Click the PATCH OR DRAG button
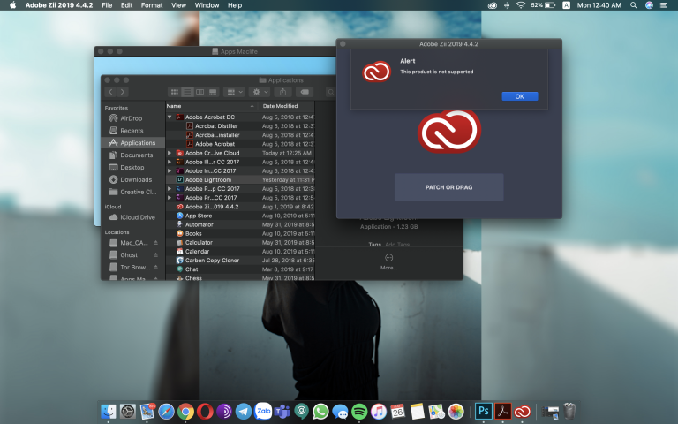Image resolution: width=678 pixels, height=424 pixels. pos(448,187)
